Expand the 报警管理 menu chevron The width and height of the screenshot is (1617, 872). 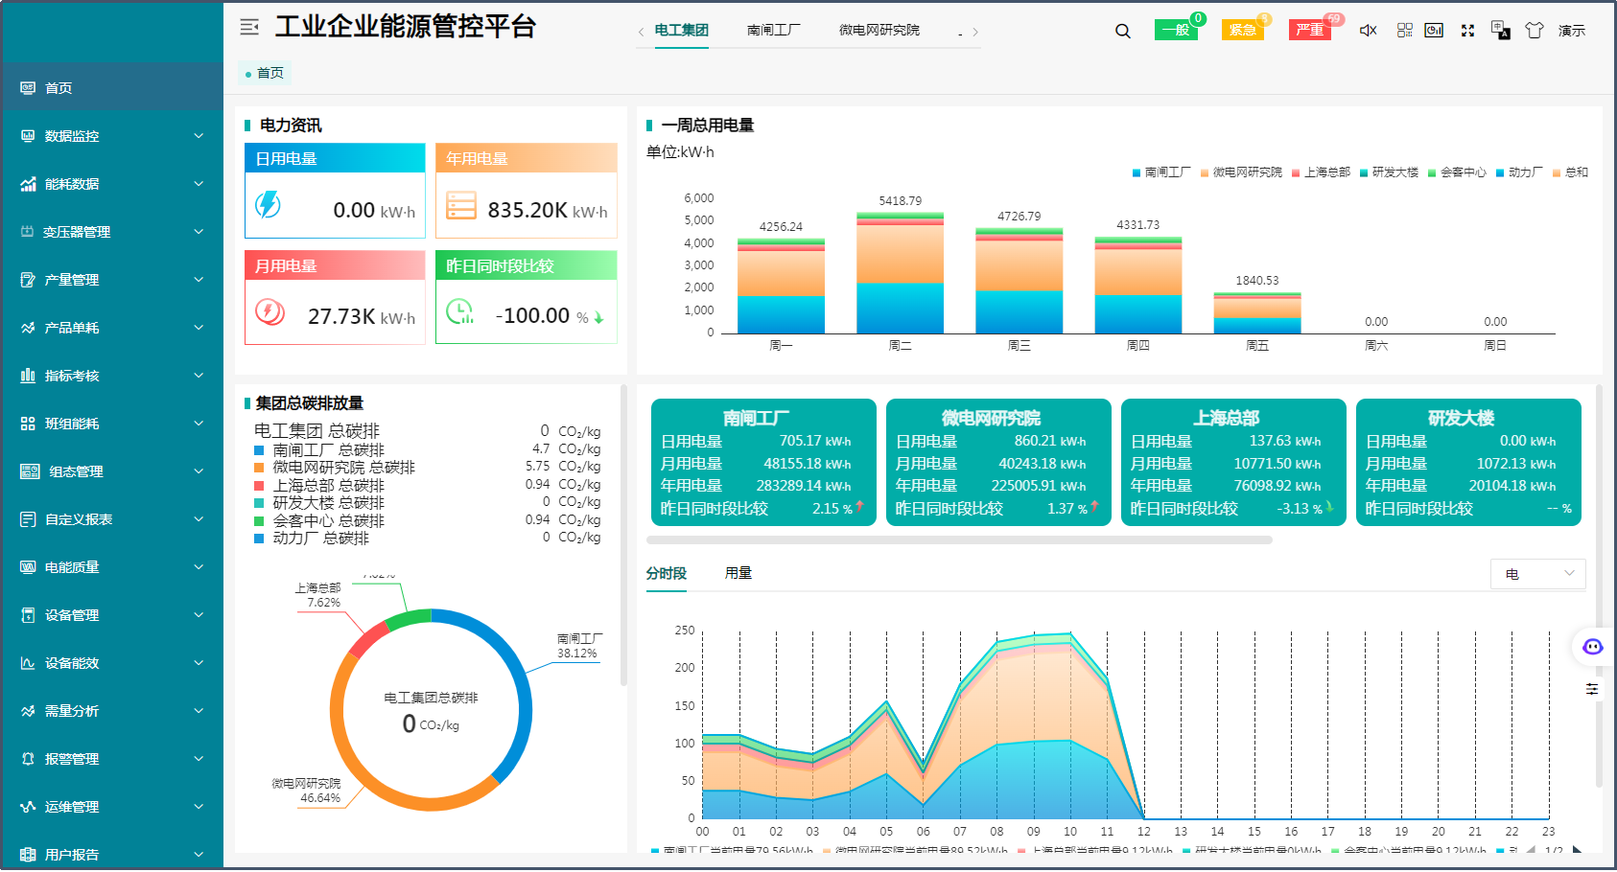199,759
